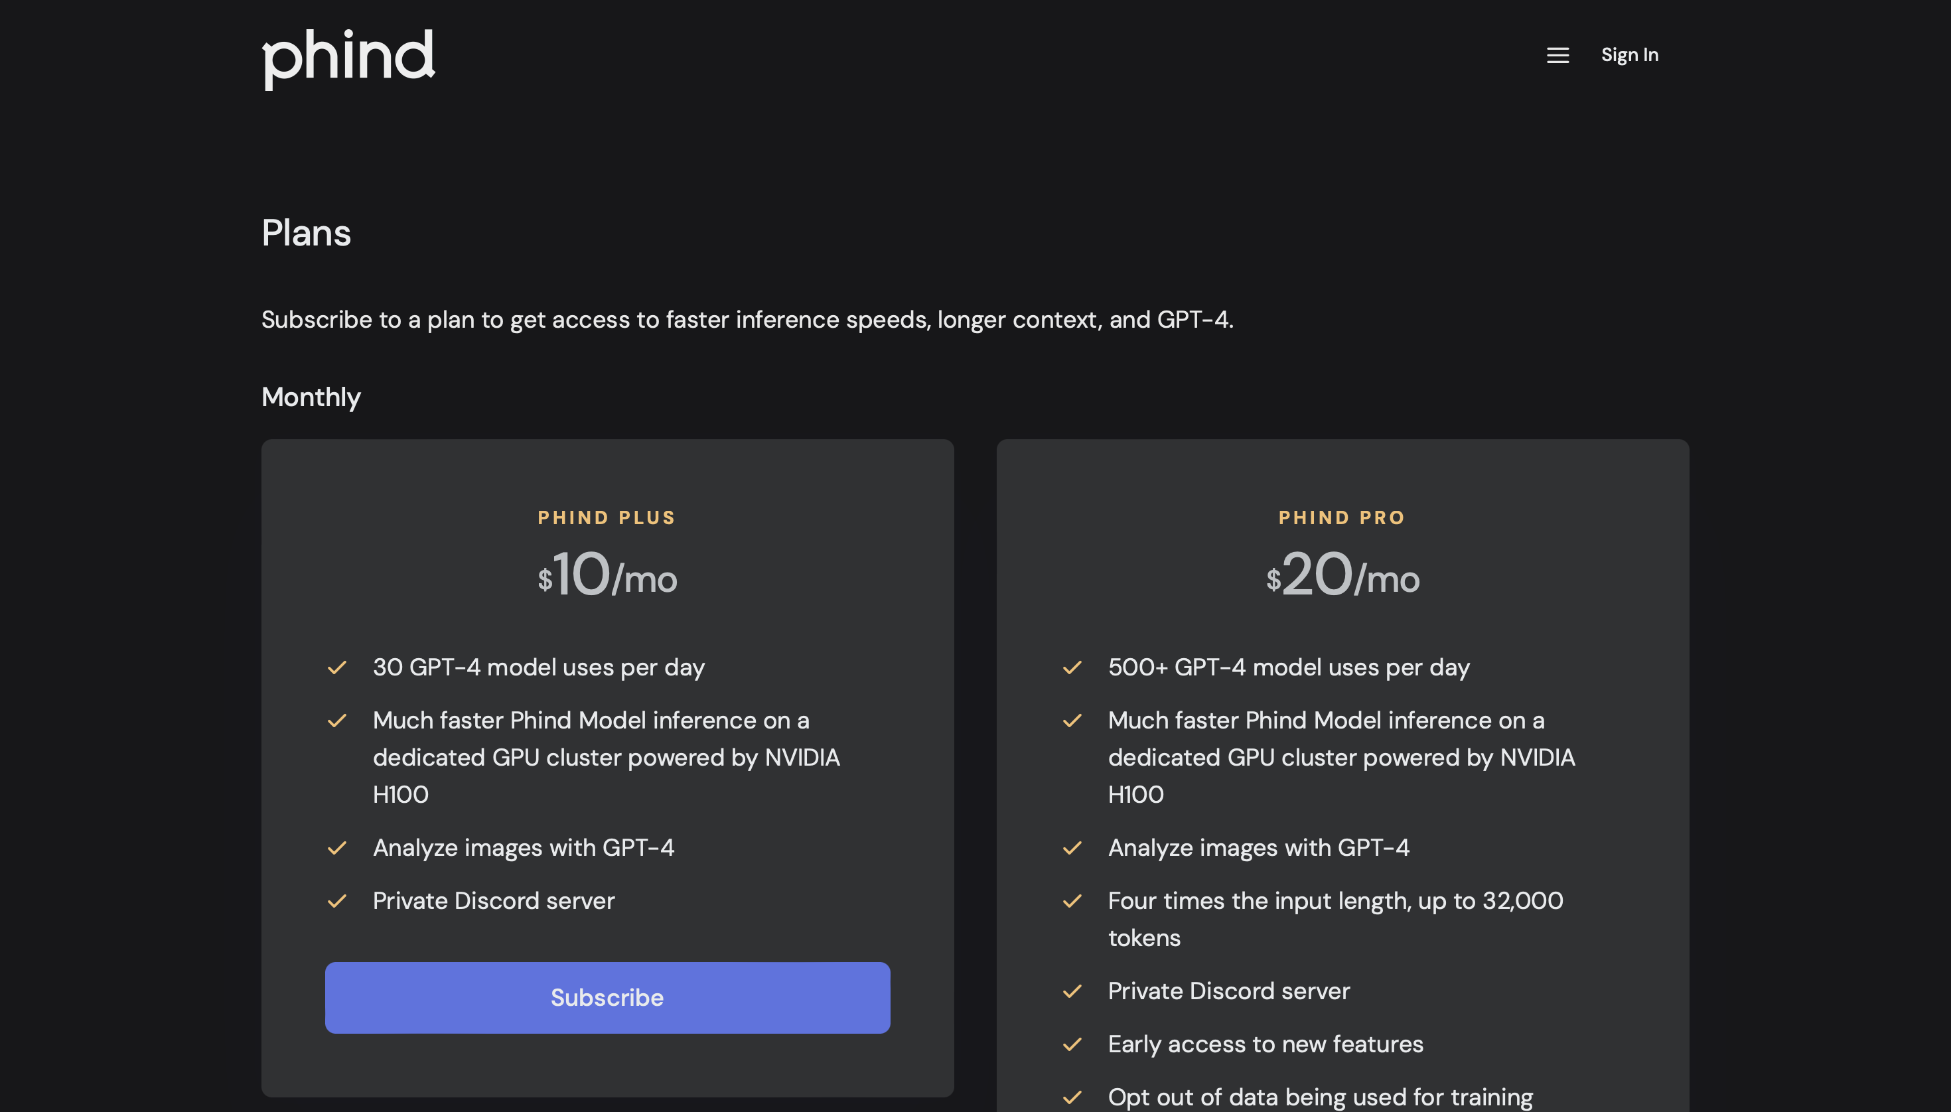Click the checkmark beside Four times the input length

(1072, 900)
